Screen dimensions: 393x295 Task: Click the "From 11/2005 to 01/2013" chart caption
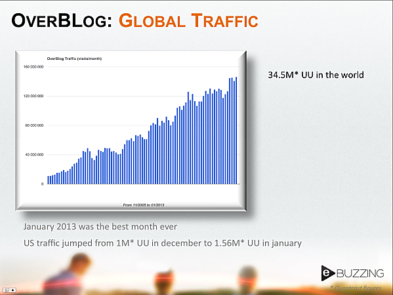pos(144,205)
